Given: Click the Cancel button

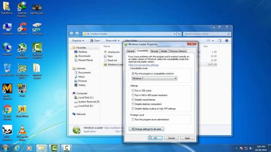Looking at the screenshot, I should pyautogui.click(x=171, y=138).
